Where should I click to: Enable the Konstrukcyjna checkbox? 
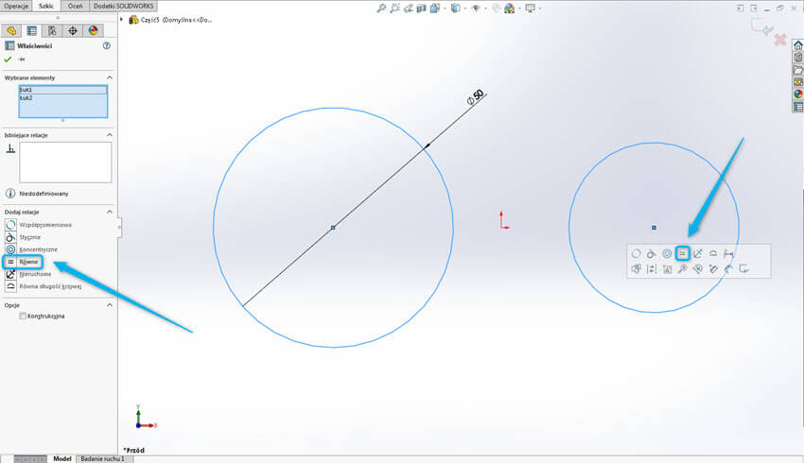(x=23, y=316)
